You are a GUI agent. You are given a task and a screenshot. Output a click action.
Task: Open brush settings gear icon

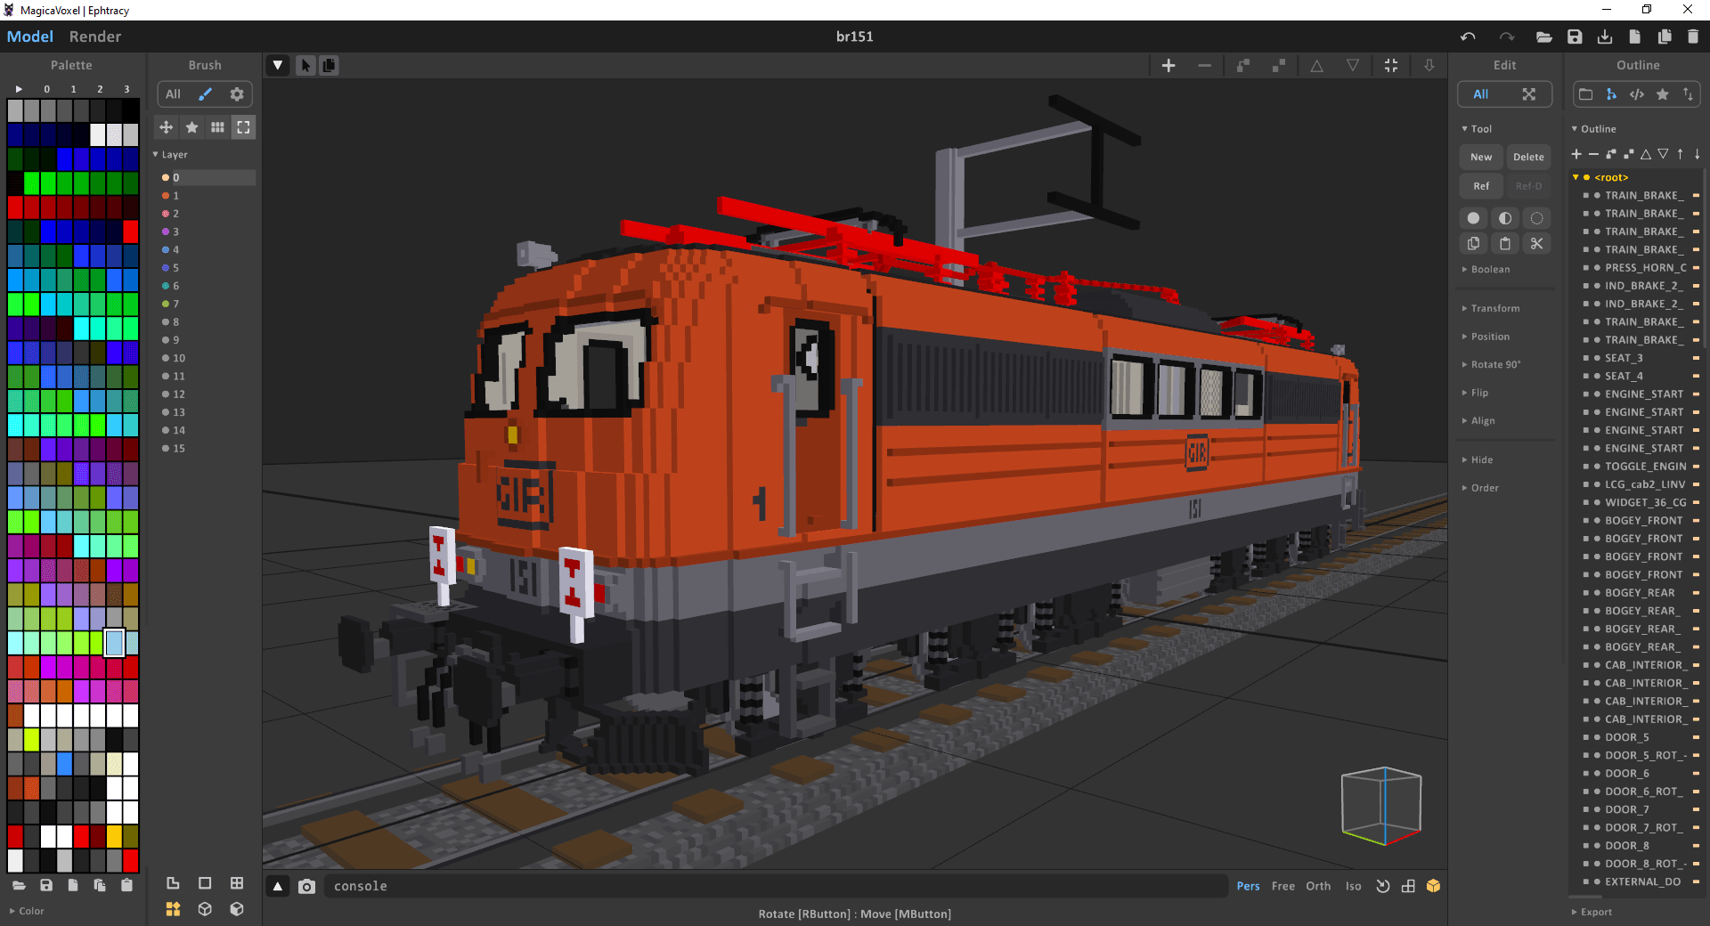(x=237, y=94)
